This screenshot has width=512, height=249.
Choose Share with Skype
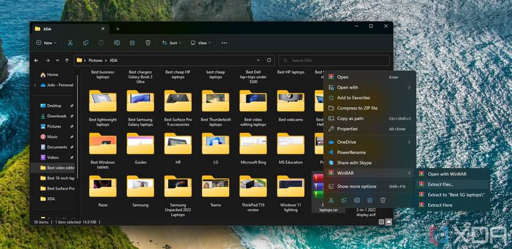click(x=370, y=163)
